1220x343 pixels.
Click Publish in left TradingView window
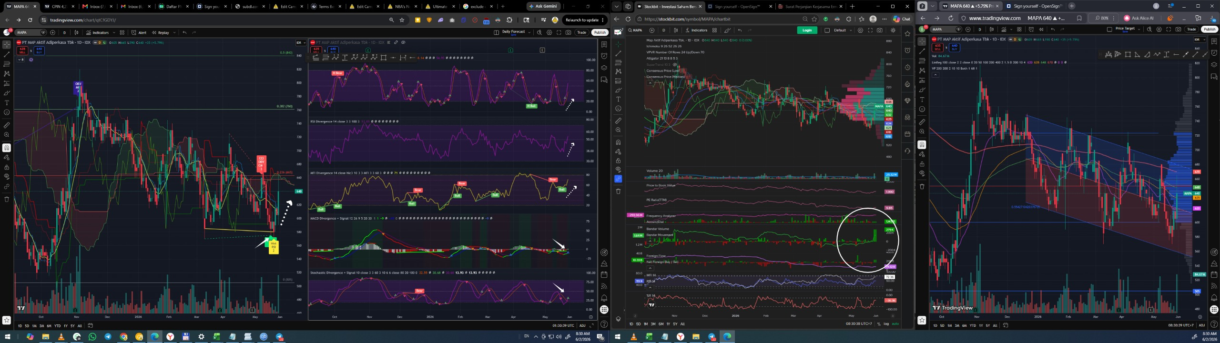pyautogui.click(x=600, y=32)
